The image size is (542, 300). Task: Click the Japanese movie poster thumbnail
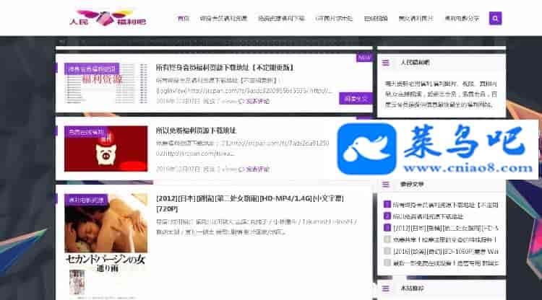(106, 245)
